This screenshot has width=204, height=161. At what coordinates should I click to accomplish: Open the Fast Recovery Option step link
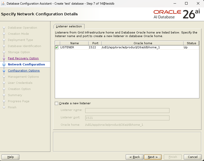(23, 58)
